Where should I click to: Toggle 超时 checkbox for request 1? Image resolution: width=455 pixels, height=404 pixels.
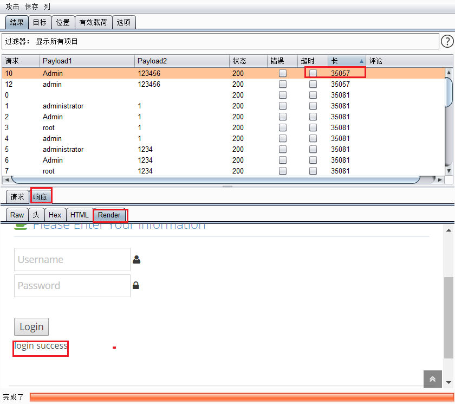[x=313, y=106]
